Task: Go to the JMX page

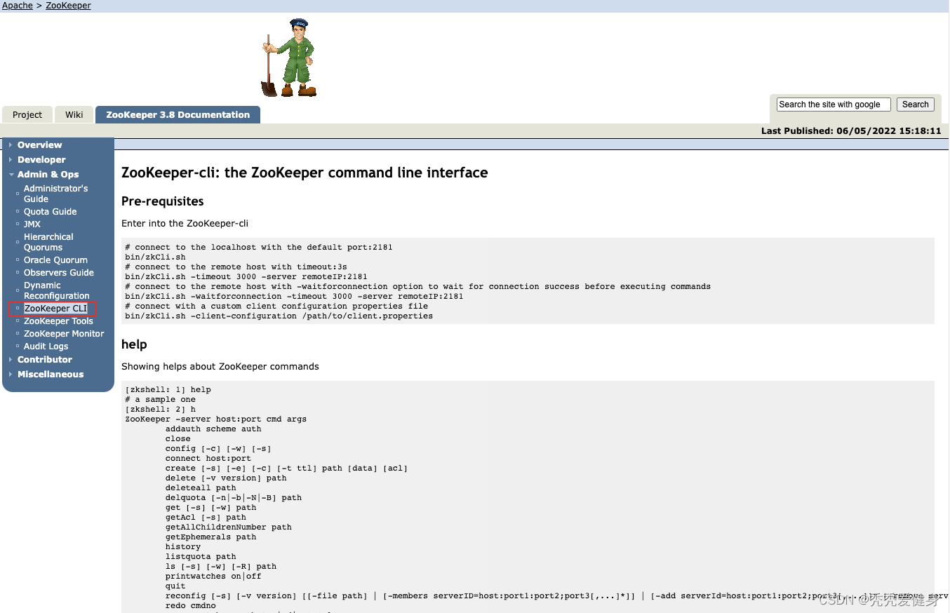Action: 32,224
